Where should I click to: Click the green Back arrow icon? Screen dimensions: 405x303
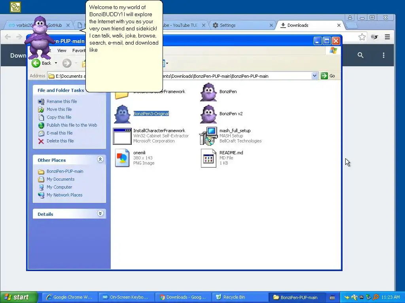tap(36, 63)
